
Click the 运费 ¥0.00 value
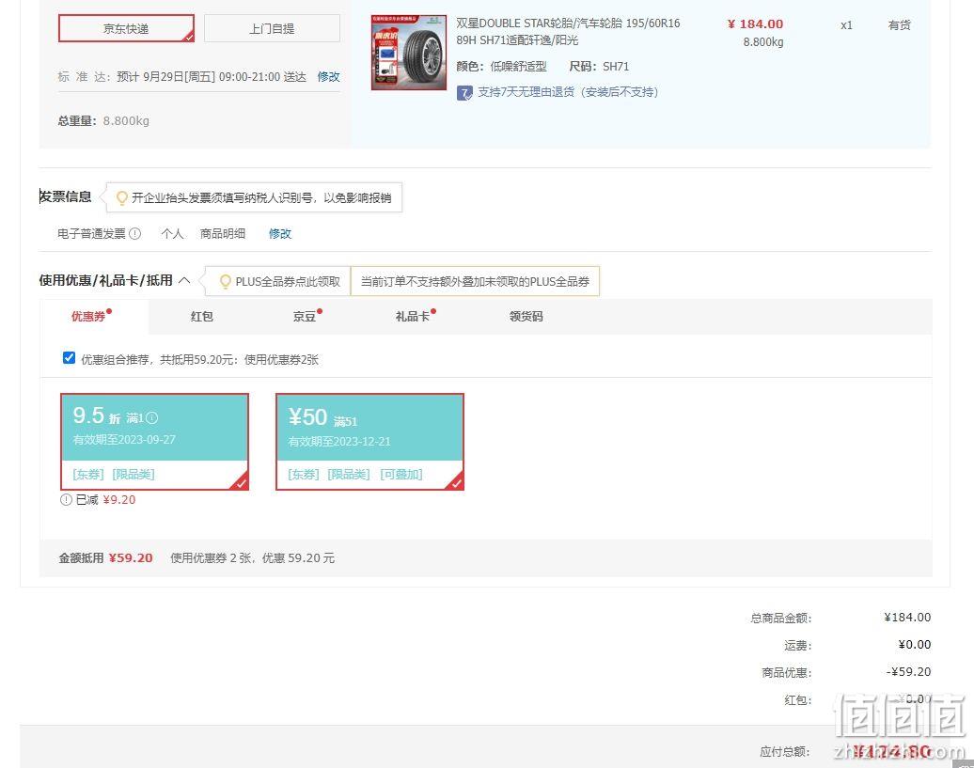915,645
